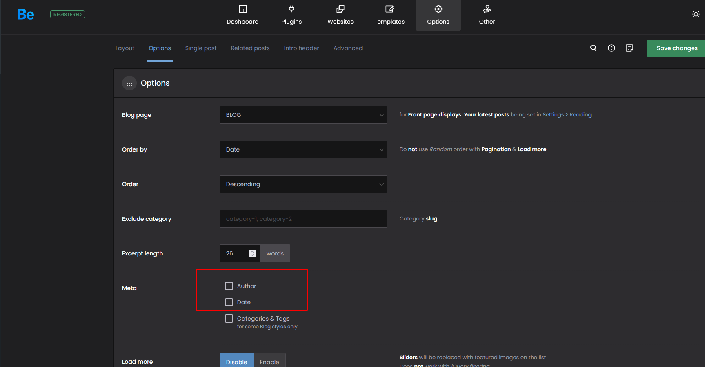This screenshot has width=705, height=367.
Task: Select Enable for Load more
Action: [x=269, y=360]
